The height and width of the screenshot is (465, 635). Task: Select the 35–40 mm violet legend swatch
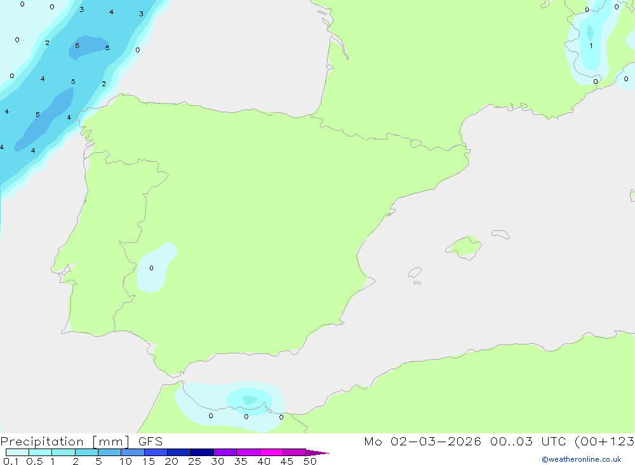pyautogui.click(x=248, y=452)
